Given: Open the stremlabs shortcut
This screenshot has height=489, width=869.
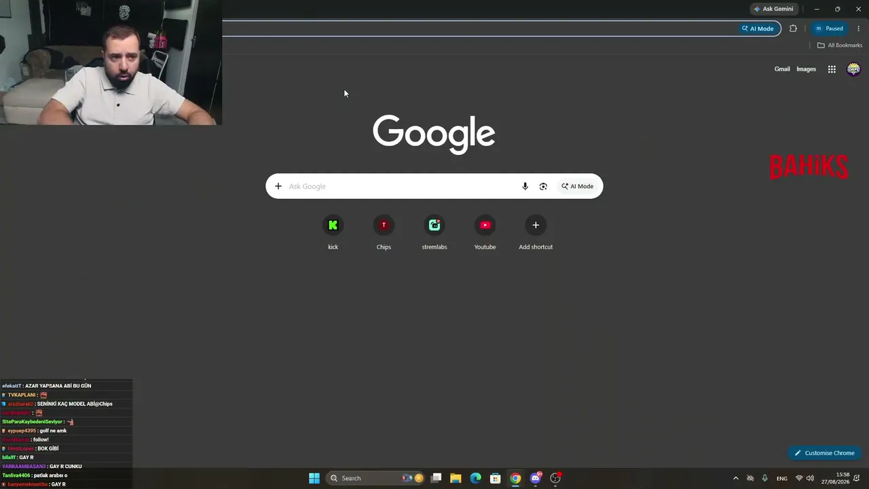Looking at the screenshot, I should (x=434, y=232).
